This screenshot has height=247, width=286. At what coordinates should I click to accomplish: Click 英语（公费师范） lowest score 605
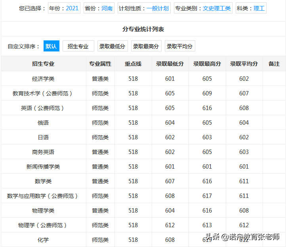170,108
